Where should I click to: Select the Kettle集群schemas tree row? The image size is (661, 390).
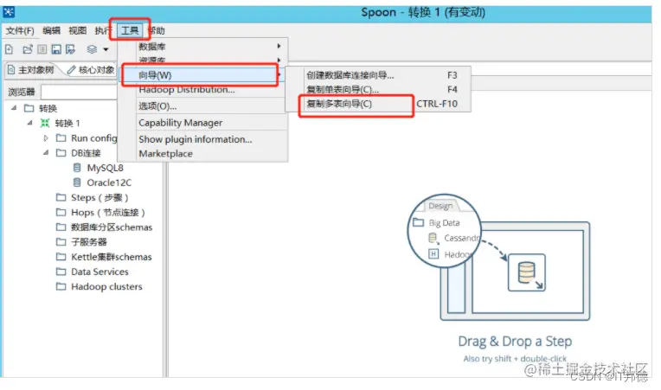click(x=104, y=257)
